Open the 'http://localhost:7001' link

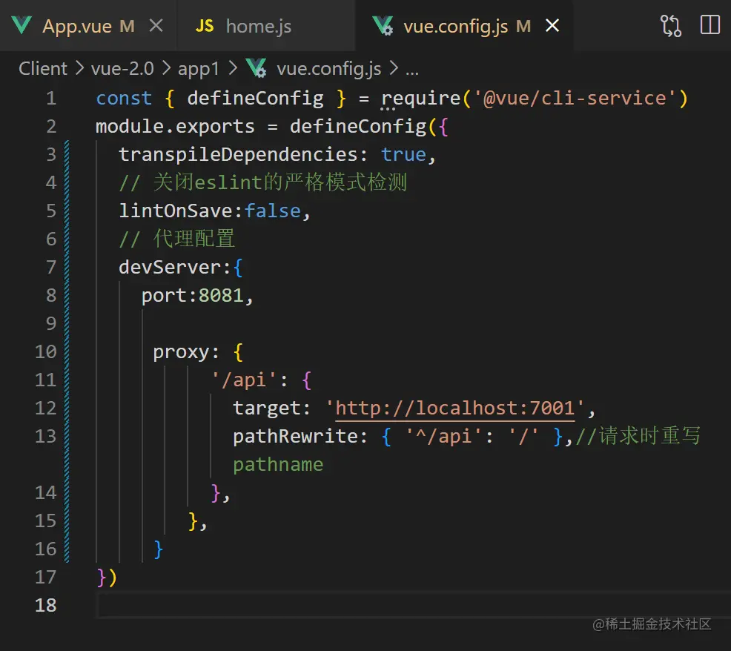[455, 408]
